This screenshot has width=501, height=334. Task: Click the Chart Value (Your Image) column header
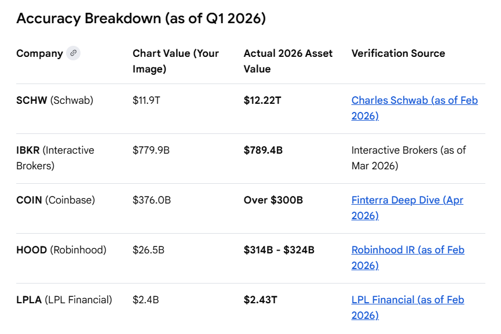coord(175,61)
